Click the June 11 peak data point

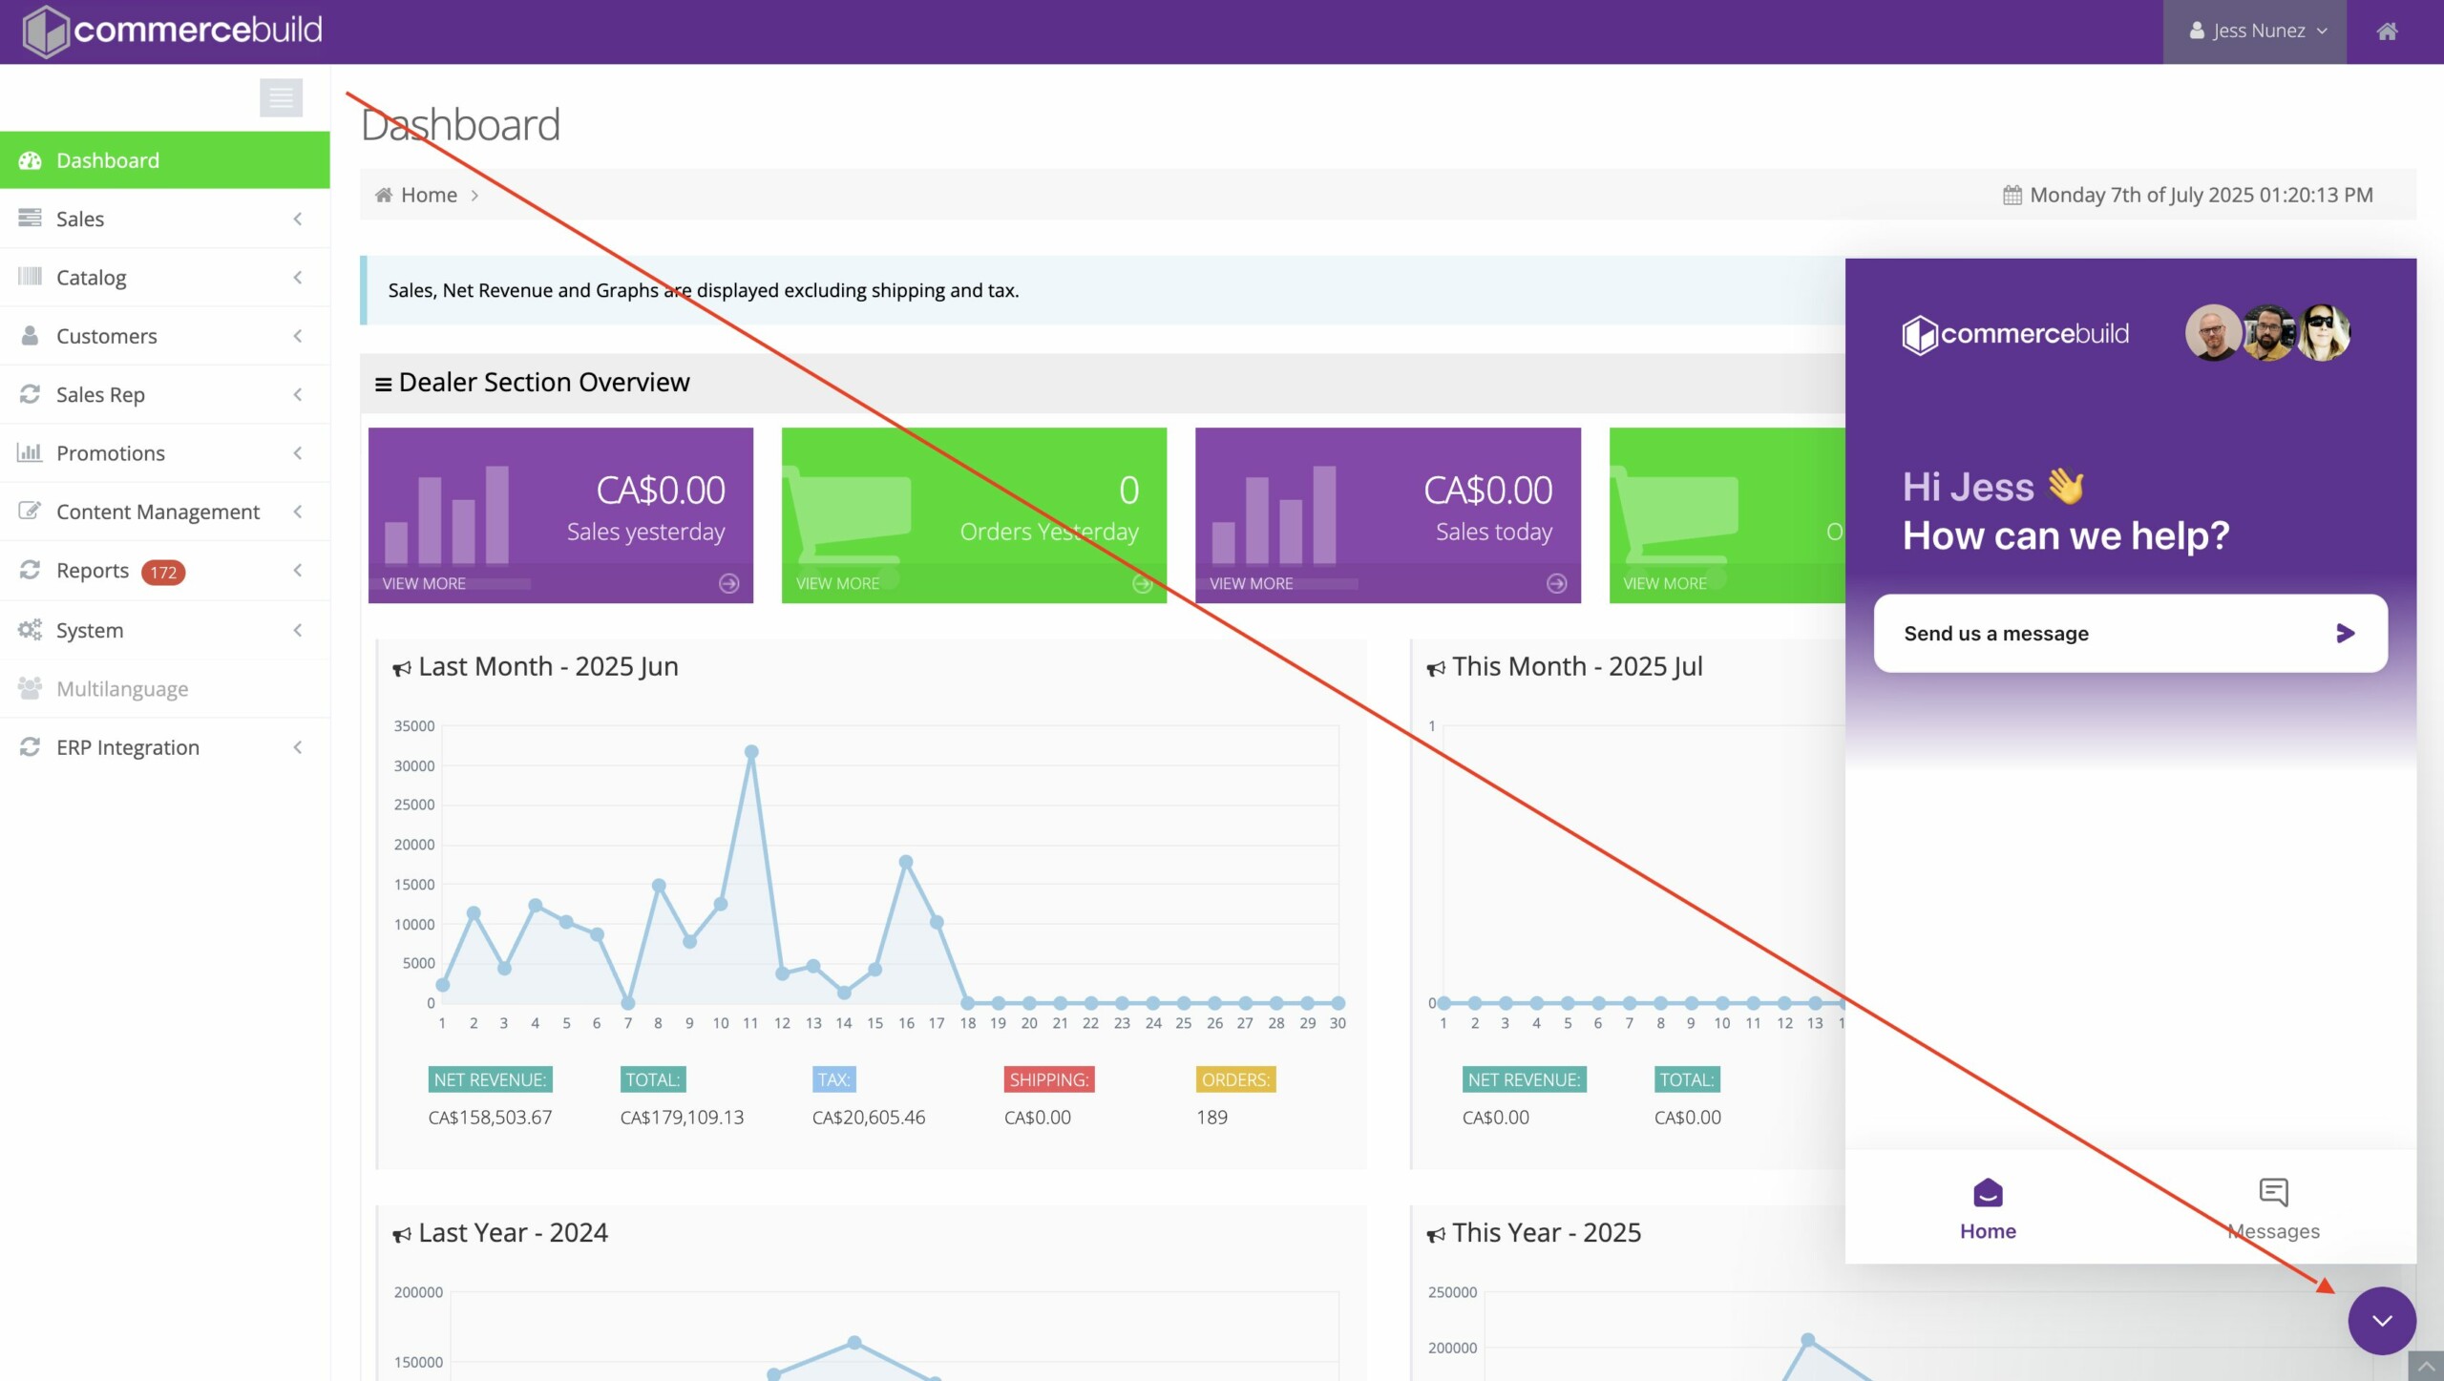(x=751, y=752)
